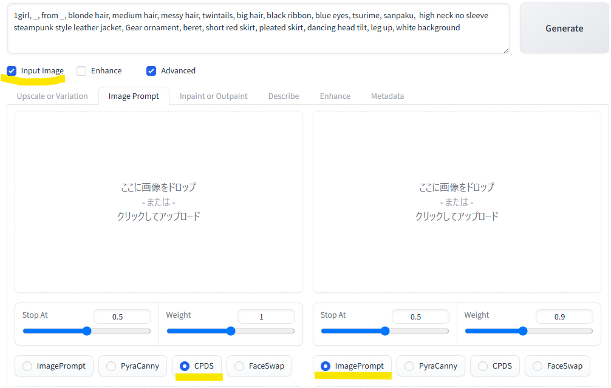Click the right image upload drop area
Viewport: 611px width, 388px height.
(x=457, y=202)
